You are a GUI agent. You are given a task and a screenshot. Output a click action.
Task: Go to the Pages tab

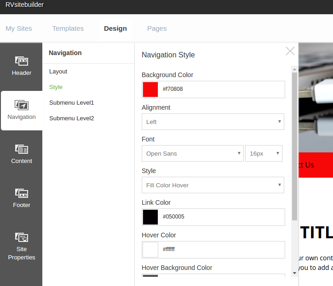click(x=157, y=28)
